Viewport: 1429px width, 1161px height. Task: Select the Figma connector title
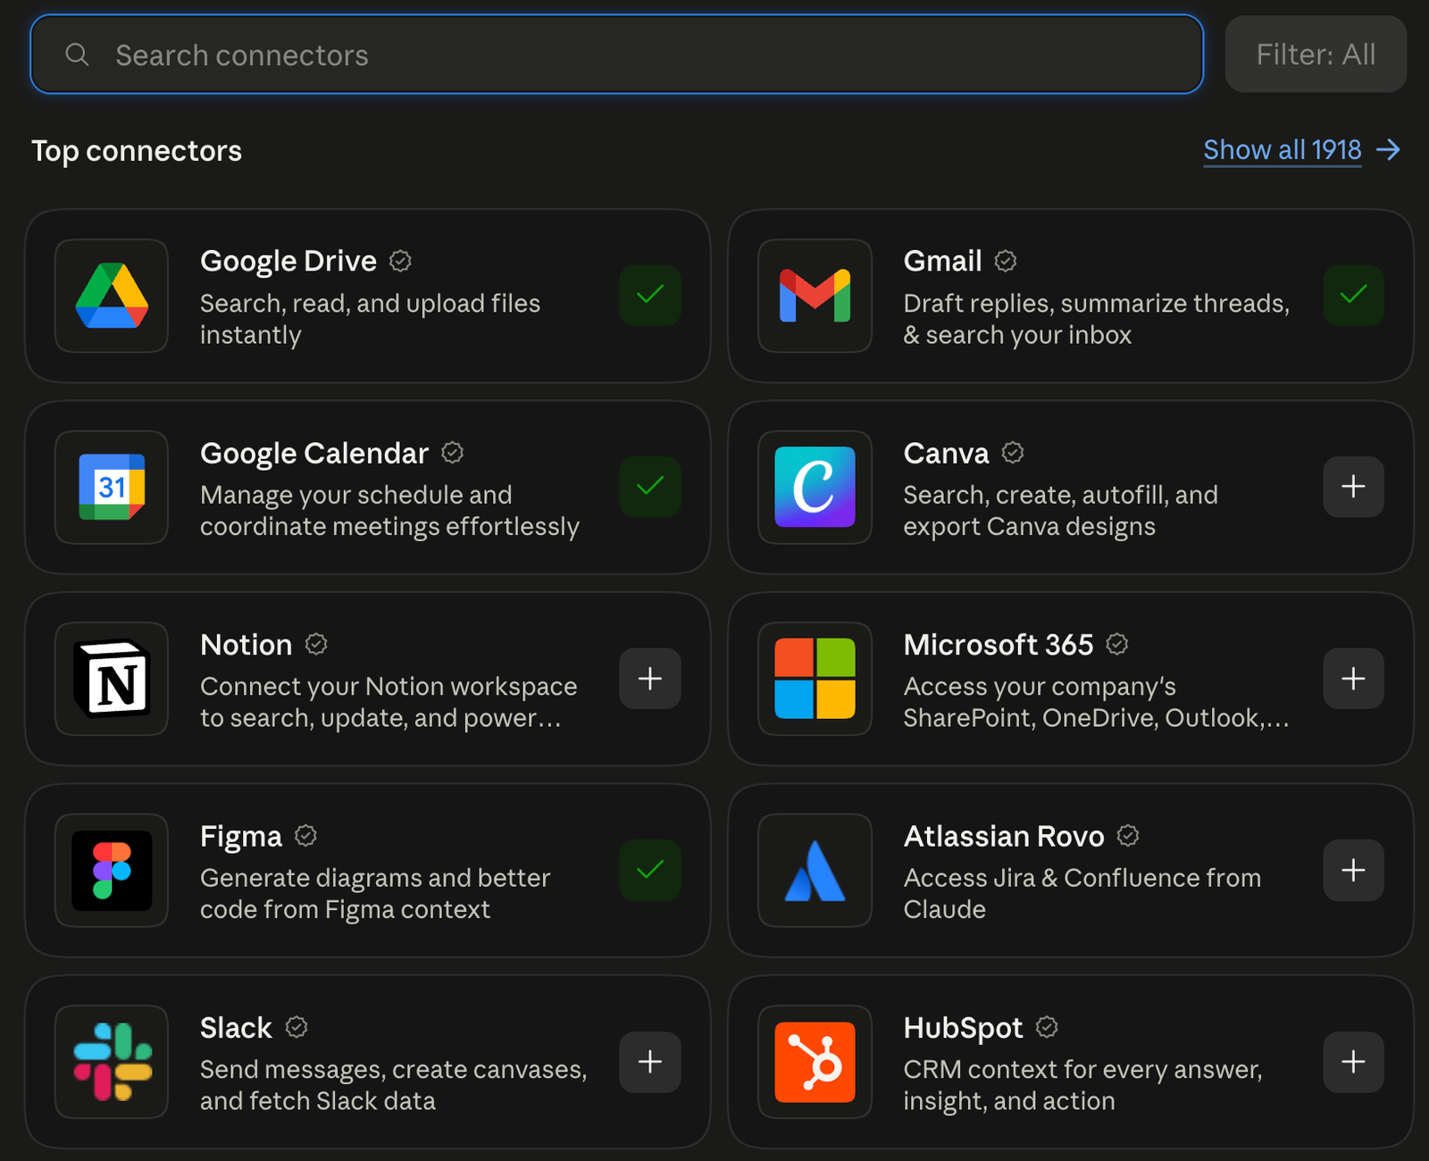241,837
